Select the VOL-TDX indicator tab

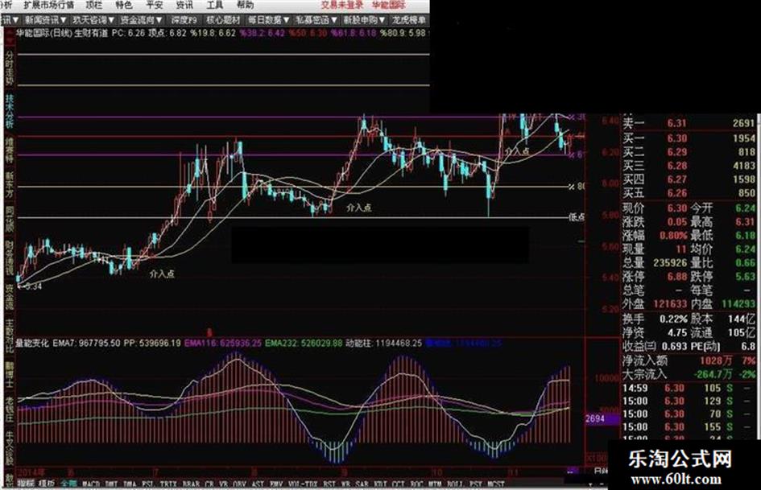pyautogui.click(x=304, y=484)
